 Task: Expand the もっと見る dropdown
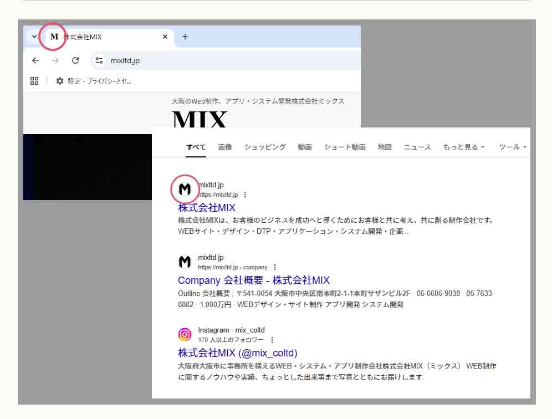pos(464,147)
